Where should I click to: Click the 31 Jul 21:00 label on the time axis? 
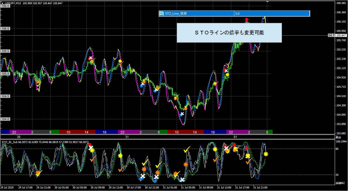pyautogui.click(x=260, y=187)
